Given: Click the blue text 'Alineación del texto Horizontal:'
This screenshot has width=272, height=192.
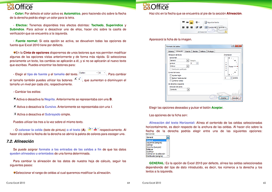Looking at the screenshot, I should (172, 123).
